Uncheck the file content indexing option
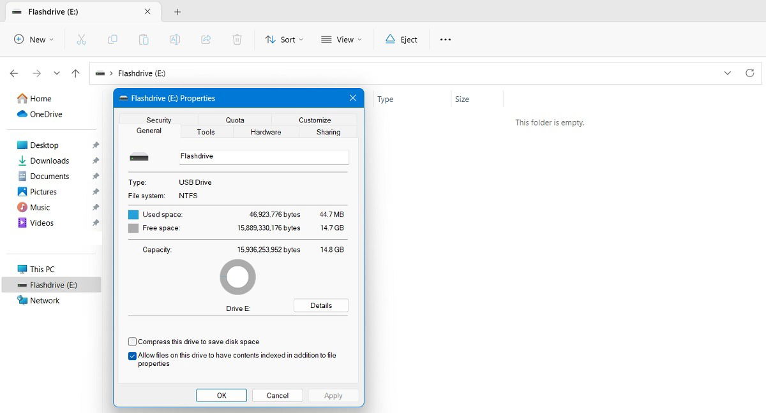Image resolution: width=766 pixels, height=413 pixels. [132, 356]
